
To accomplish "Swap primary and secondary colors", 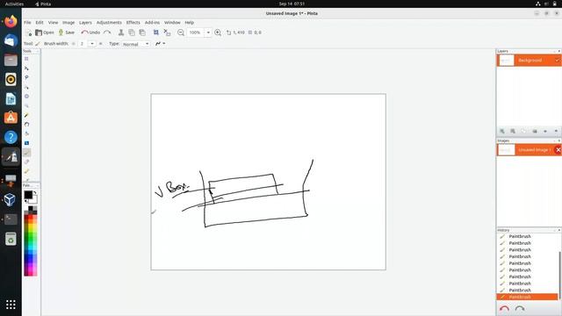I will point(35,193).
